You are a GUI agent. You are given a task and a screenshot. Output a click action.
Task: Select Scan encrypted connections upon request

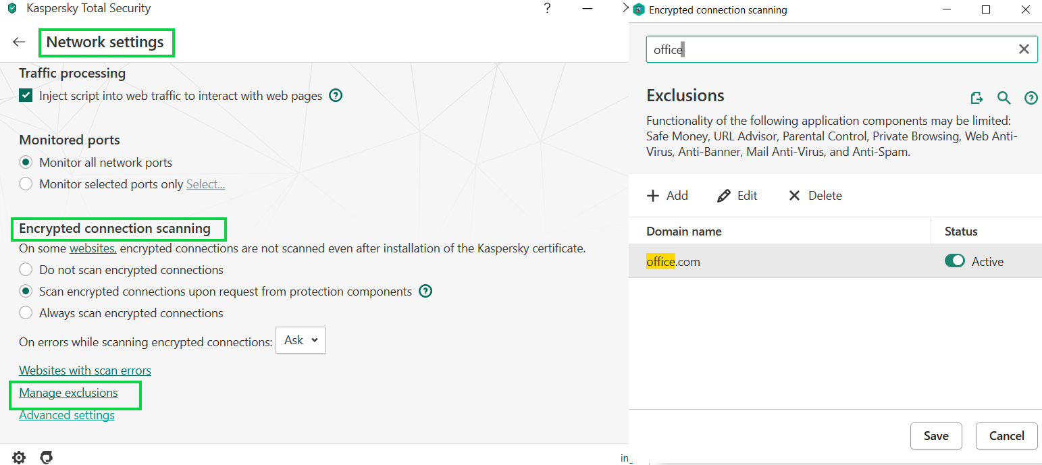point(26,292)
